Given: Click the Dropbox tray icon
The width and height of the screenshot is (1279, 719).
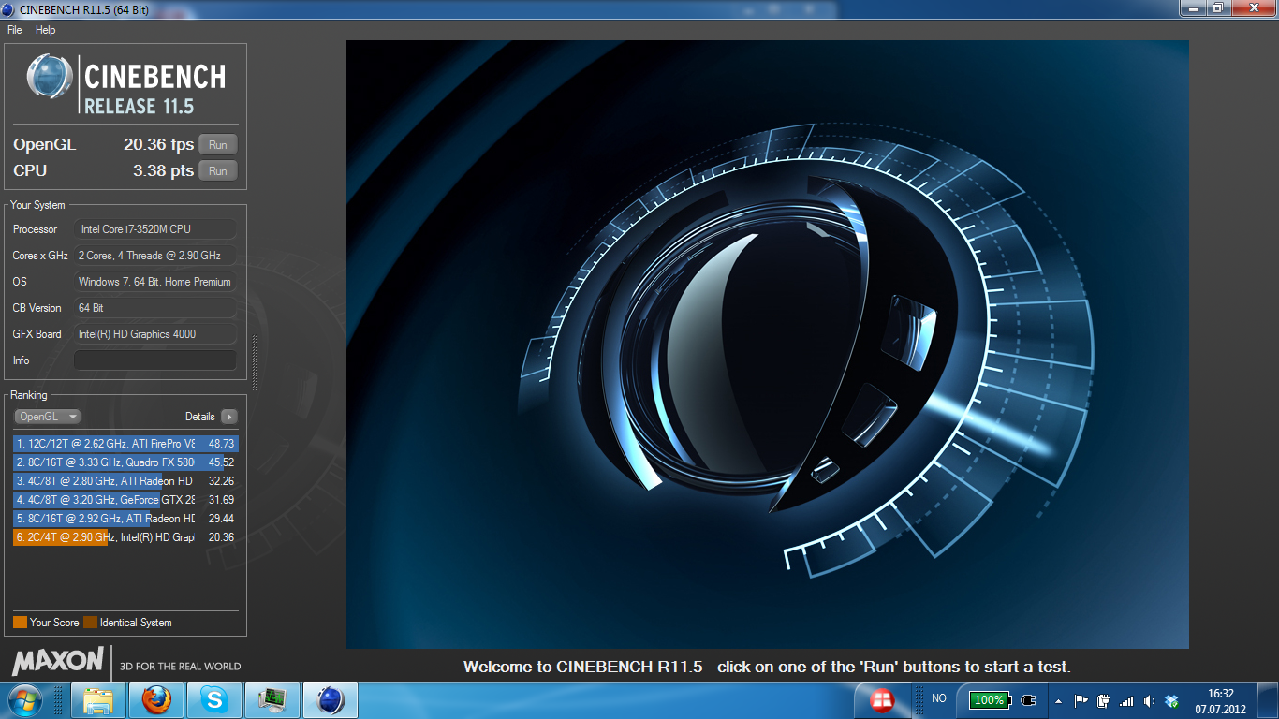Looking at the screenshot, I should point(1171,700).
